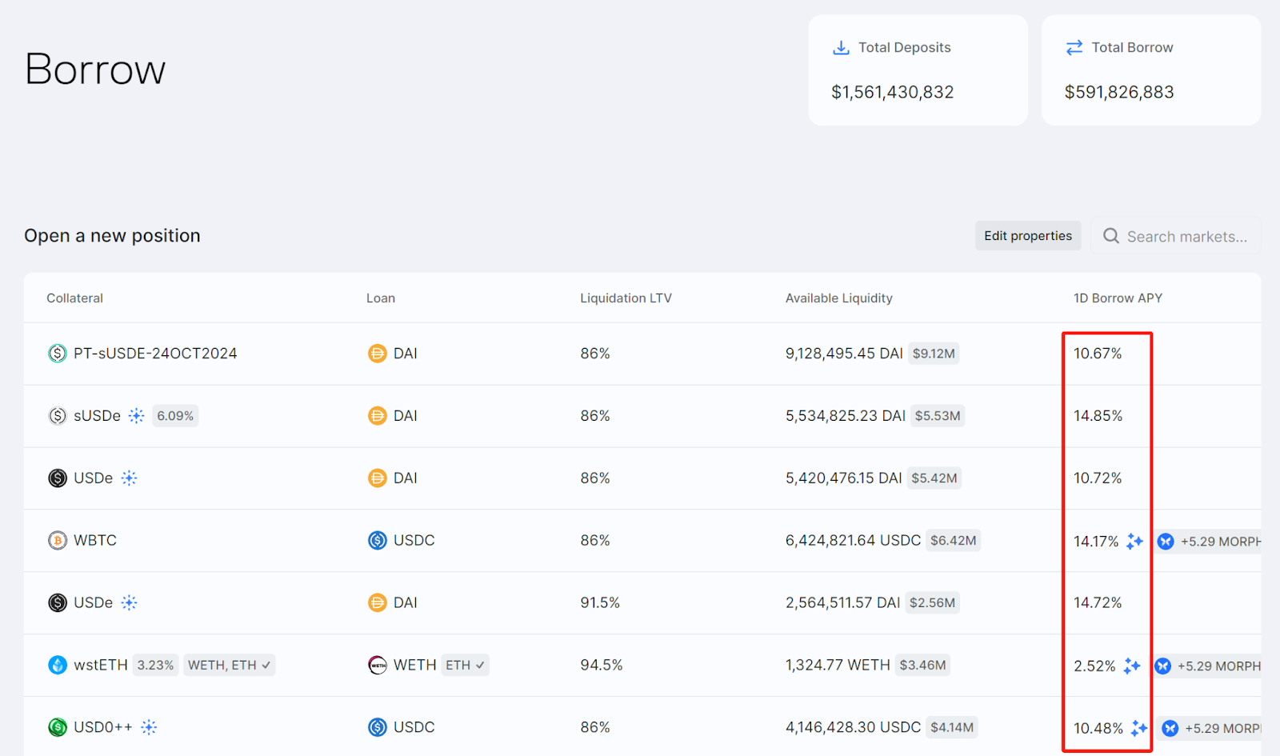Click the rewards sparkle icon next to 14.17%

(x=1134, y=542)
